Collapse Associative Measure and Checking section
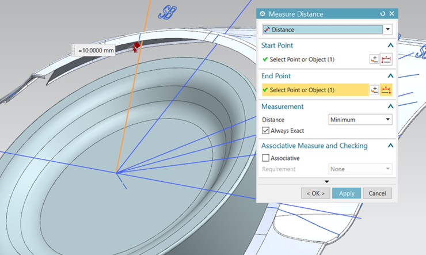Screen dimensions: 426x255 pyautogui.click(x=390, y=146)
